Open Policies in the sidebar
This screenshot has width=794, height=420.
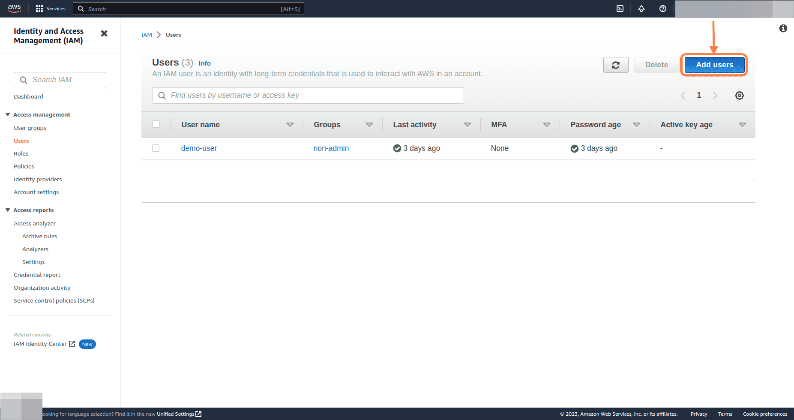pyautogui.click(x=24, y=166)
